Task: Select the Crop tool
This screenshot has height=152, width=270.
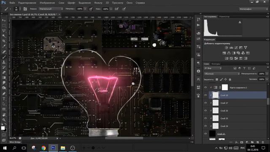Action: pos(4,41)
